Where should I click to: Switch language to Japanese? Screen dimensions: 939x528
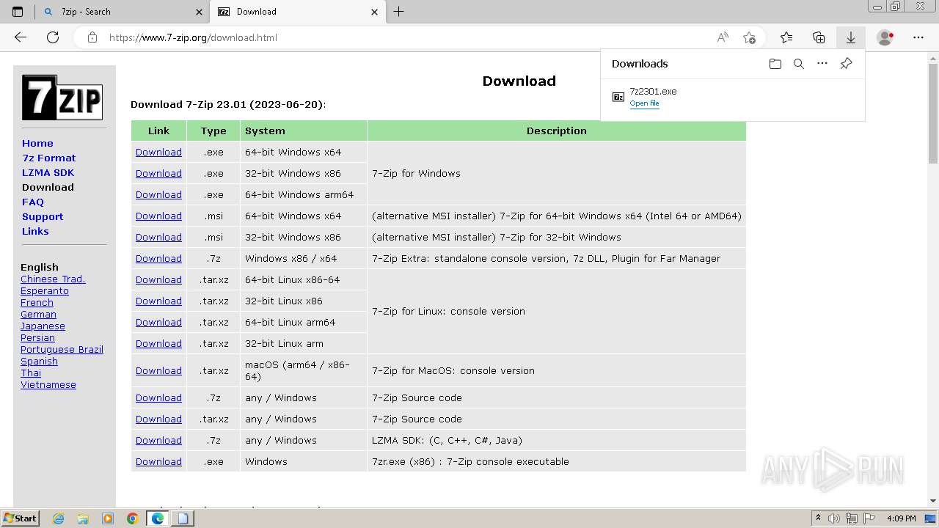click(43, 326)
